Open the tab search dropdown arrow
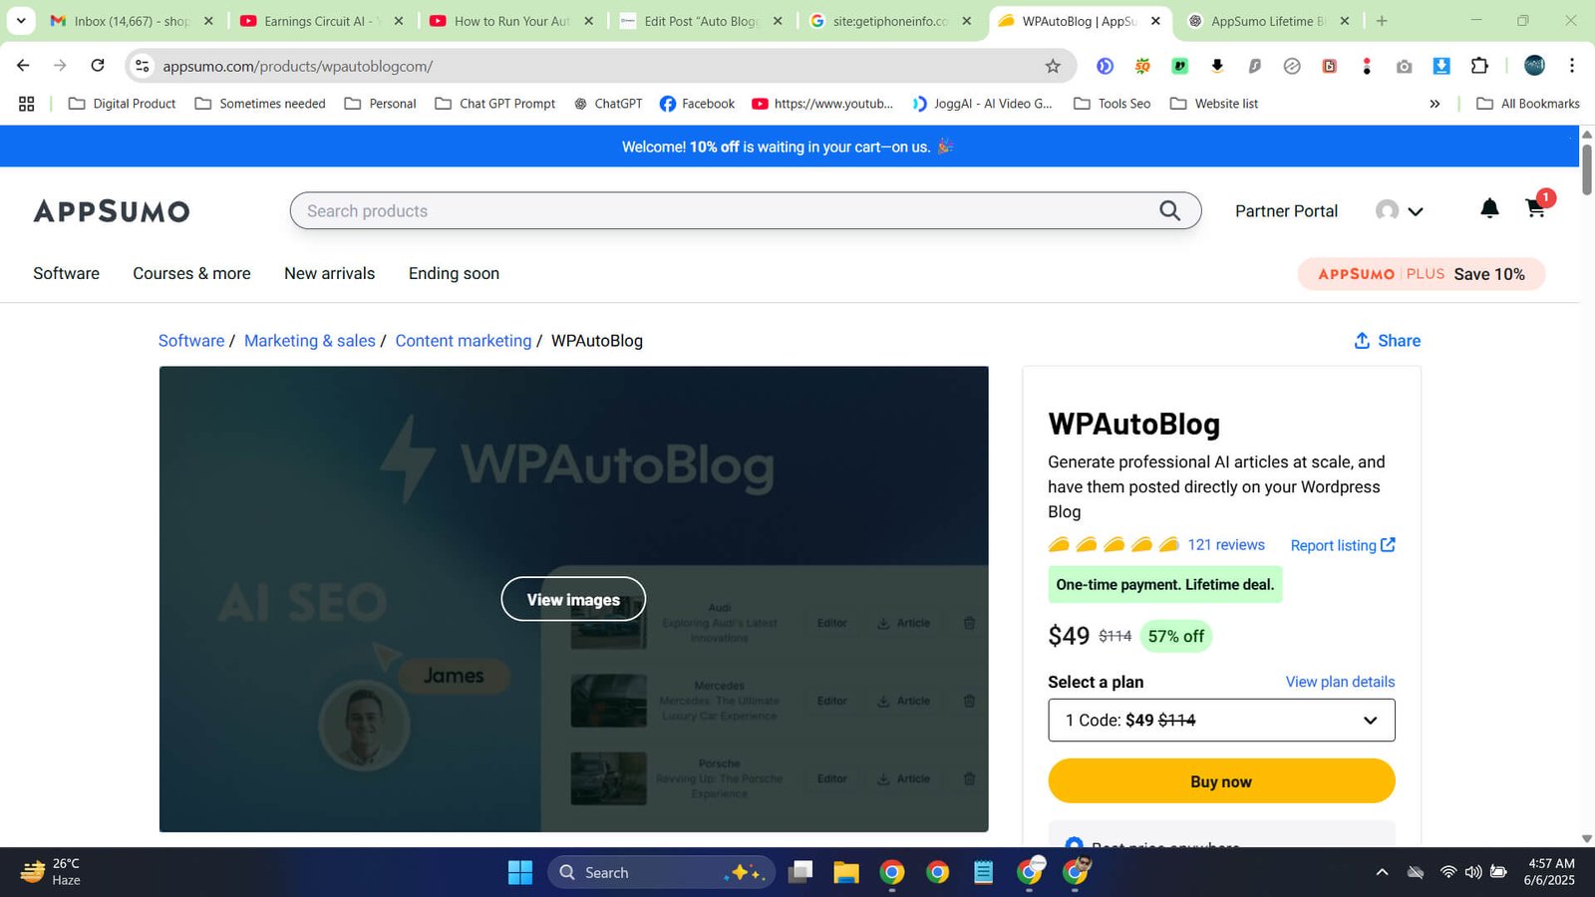Viewport: 1595px width, 897px height. point(20,20)
